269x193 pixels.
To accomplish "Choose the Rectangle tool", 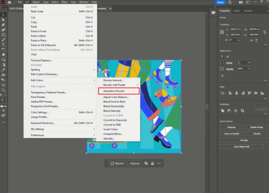I will (x=4, y=34).
